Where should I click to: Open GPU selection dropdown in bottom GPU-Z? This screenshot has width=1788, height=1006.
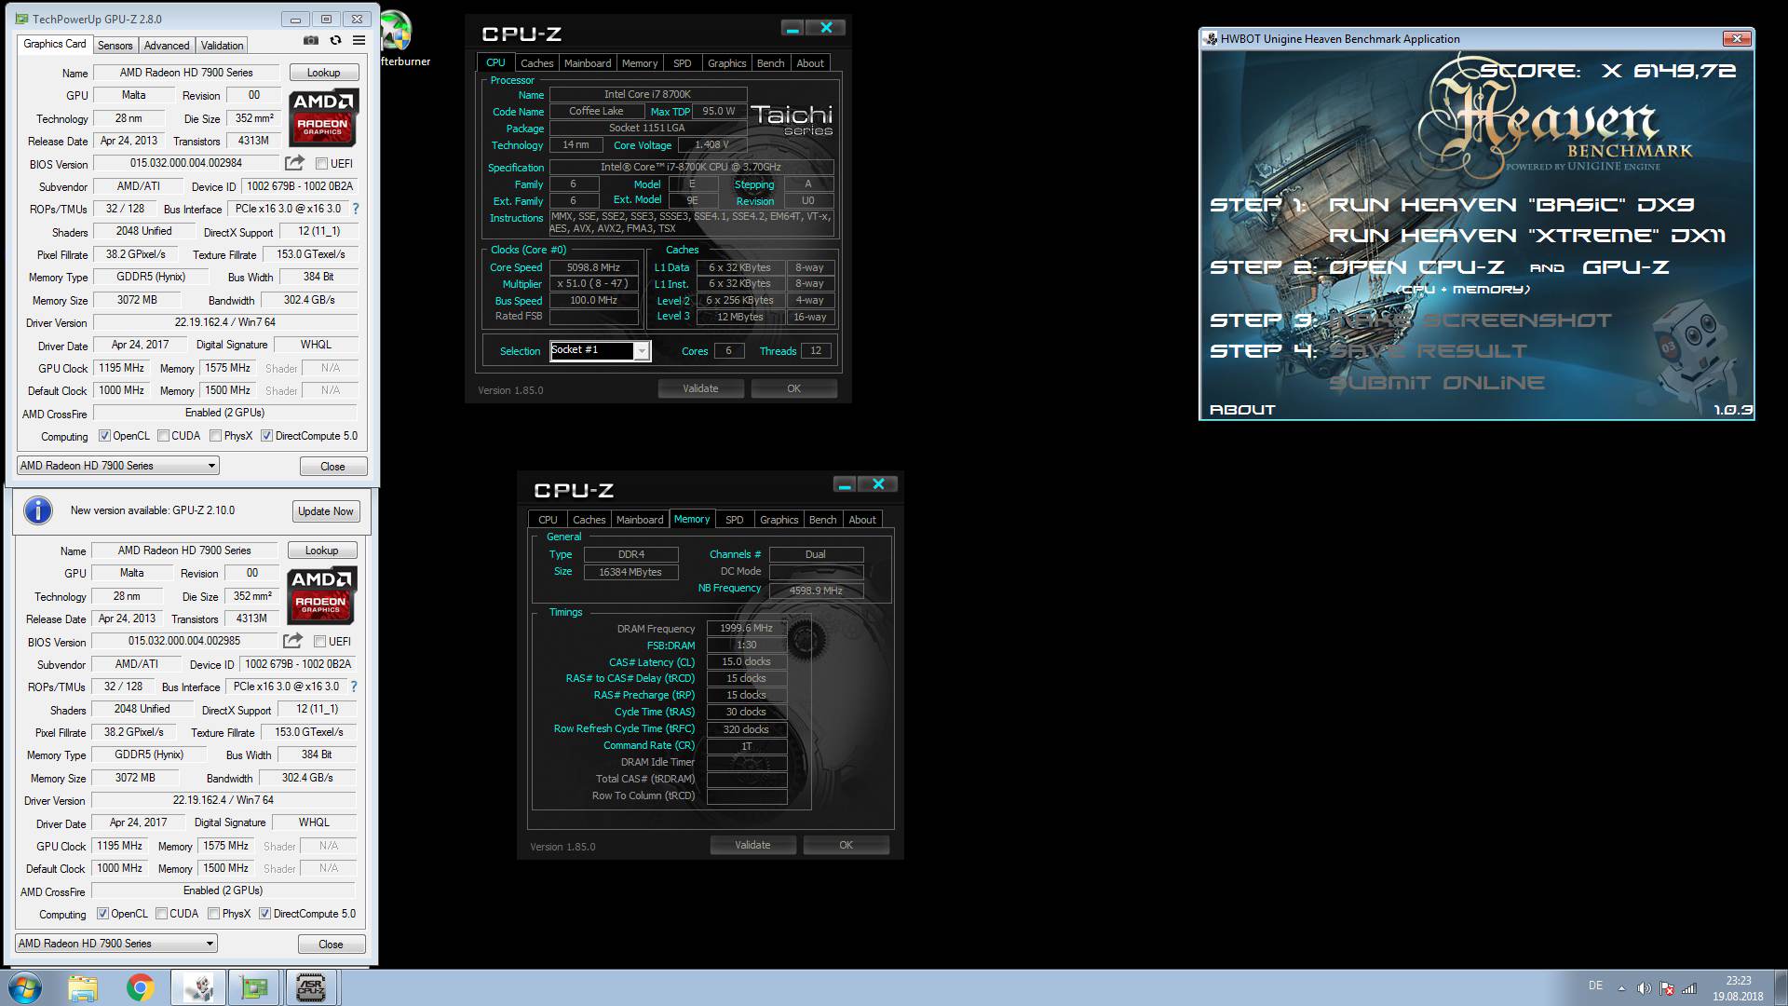click(115, 944)
